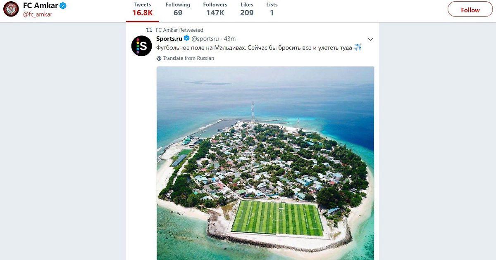Click the Sports.ru verified badge
Image resolution: width=496 pixels, height=260 pixels.
click(186, 38)
